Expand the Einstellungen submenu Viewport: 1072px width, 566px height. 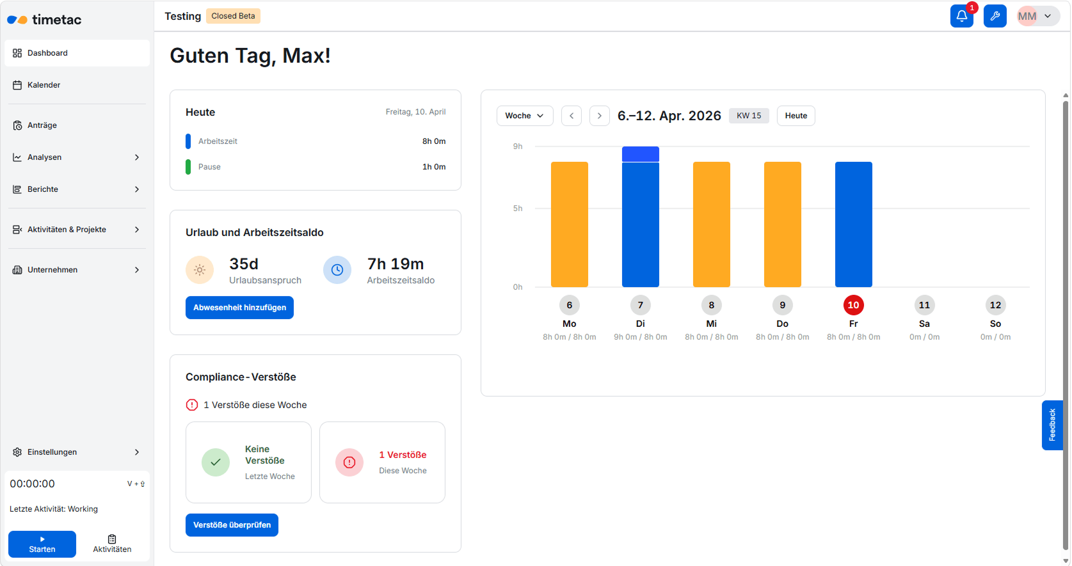click(77, 452)
